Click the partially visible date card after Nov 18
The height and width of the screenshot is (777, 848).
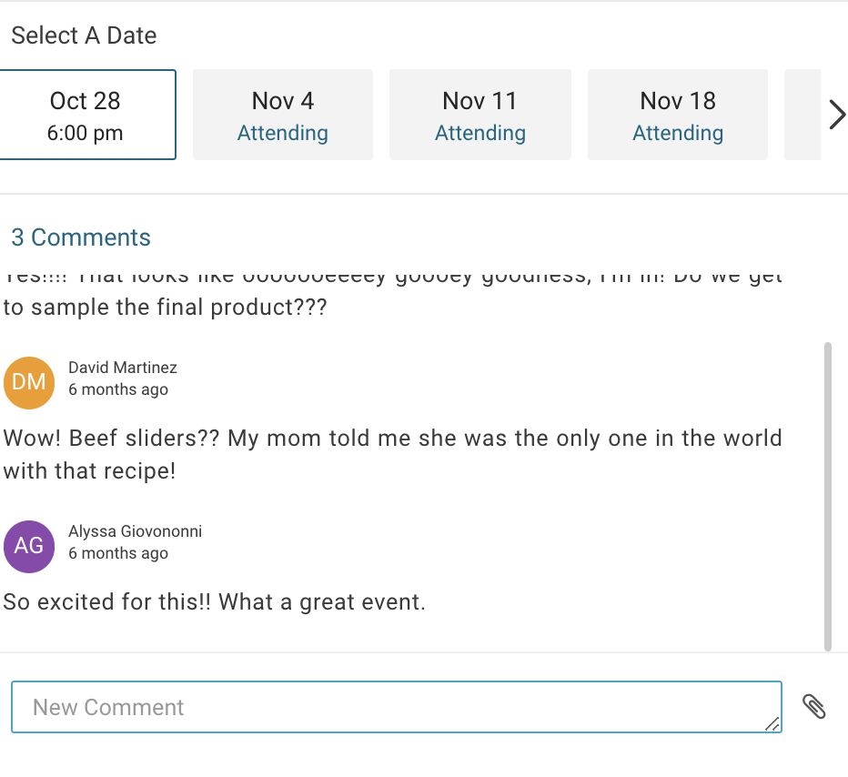tap(803, 115)
